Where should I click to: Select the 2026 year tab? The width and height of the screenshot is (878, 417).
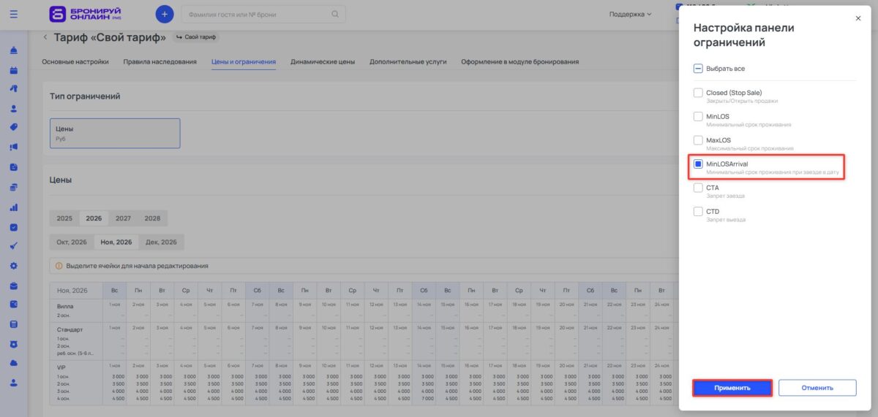click(94, 218)
